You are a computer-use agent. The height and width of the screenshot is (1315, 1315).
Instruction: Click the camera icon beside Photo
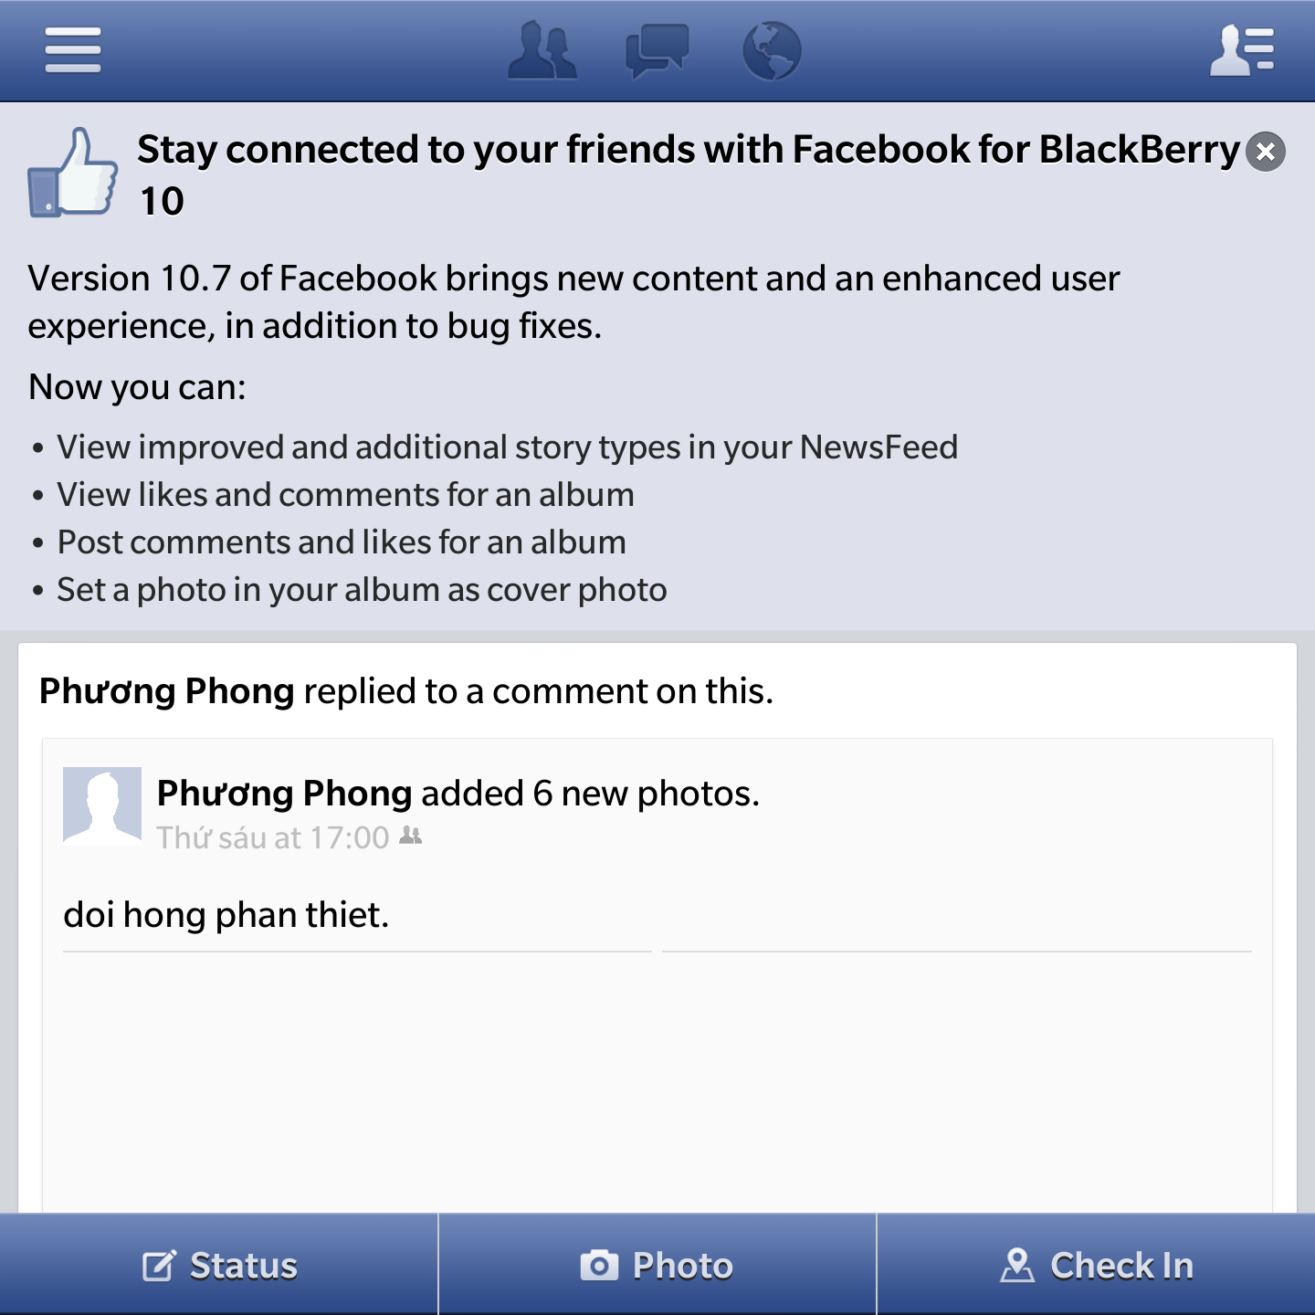[599, 1266]
